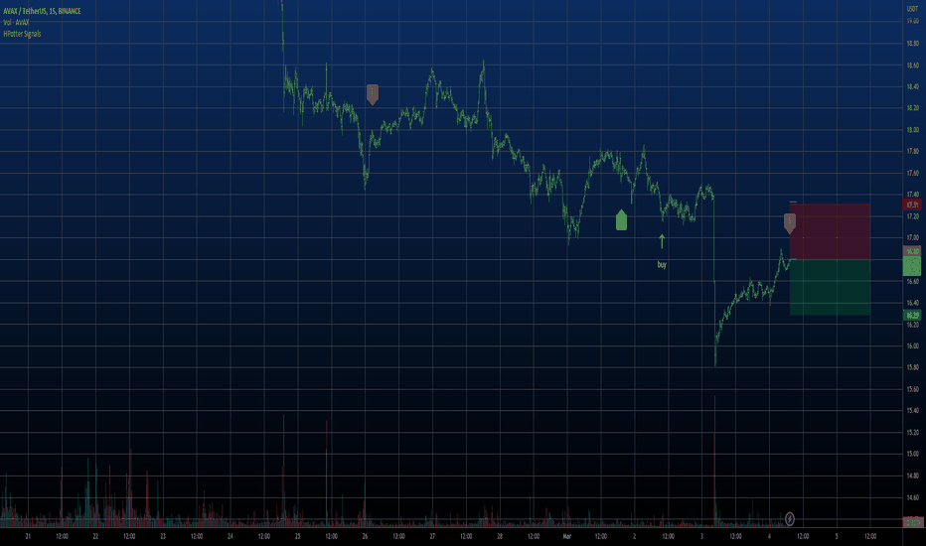
Task: Click the '21' date label on time axis
Action: (28, 536)
